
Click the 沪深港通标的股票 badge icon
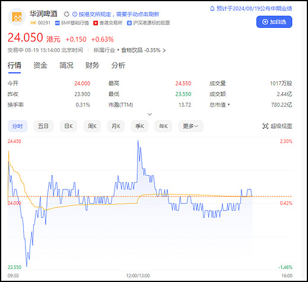[x=129, y=23]
